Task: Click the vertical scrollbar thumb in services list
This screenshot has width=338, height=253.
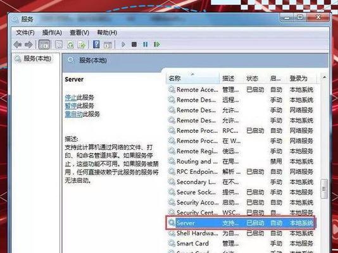Action: (x=324, y=188)
